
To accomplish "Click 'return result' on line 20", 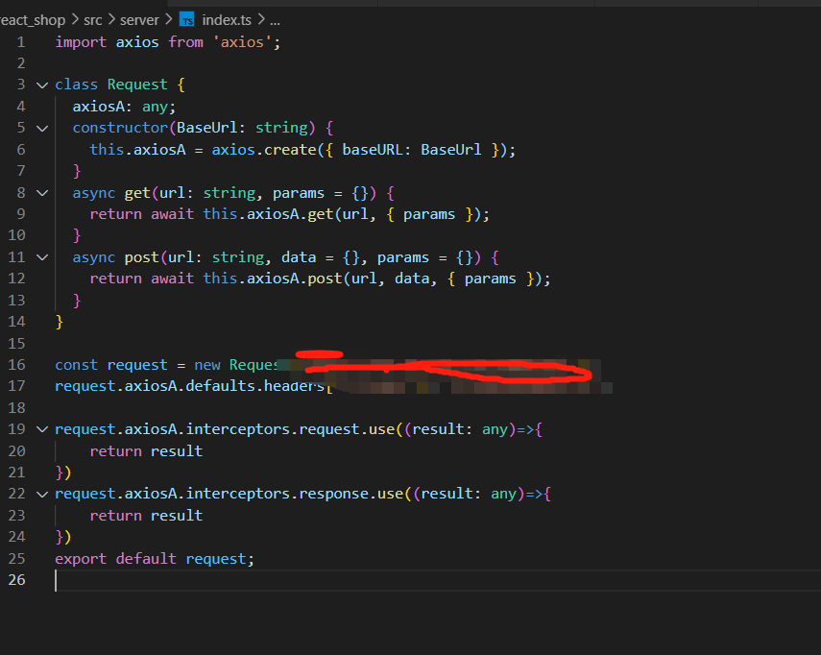I will (x=146, y=450).
